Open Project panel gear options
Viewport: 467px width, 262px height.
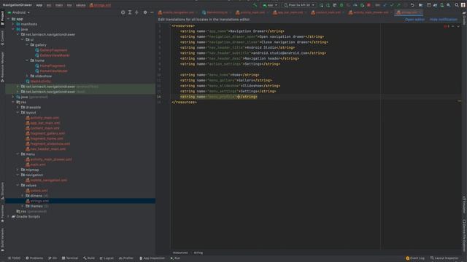point(145,12)
